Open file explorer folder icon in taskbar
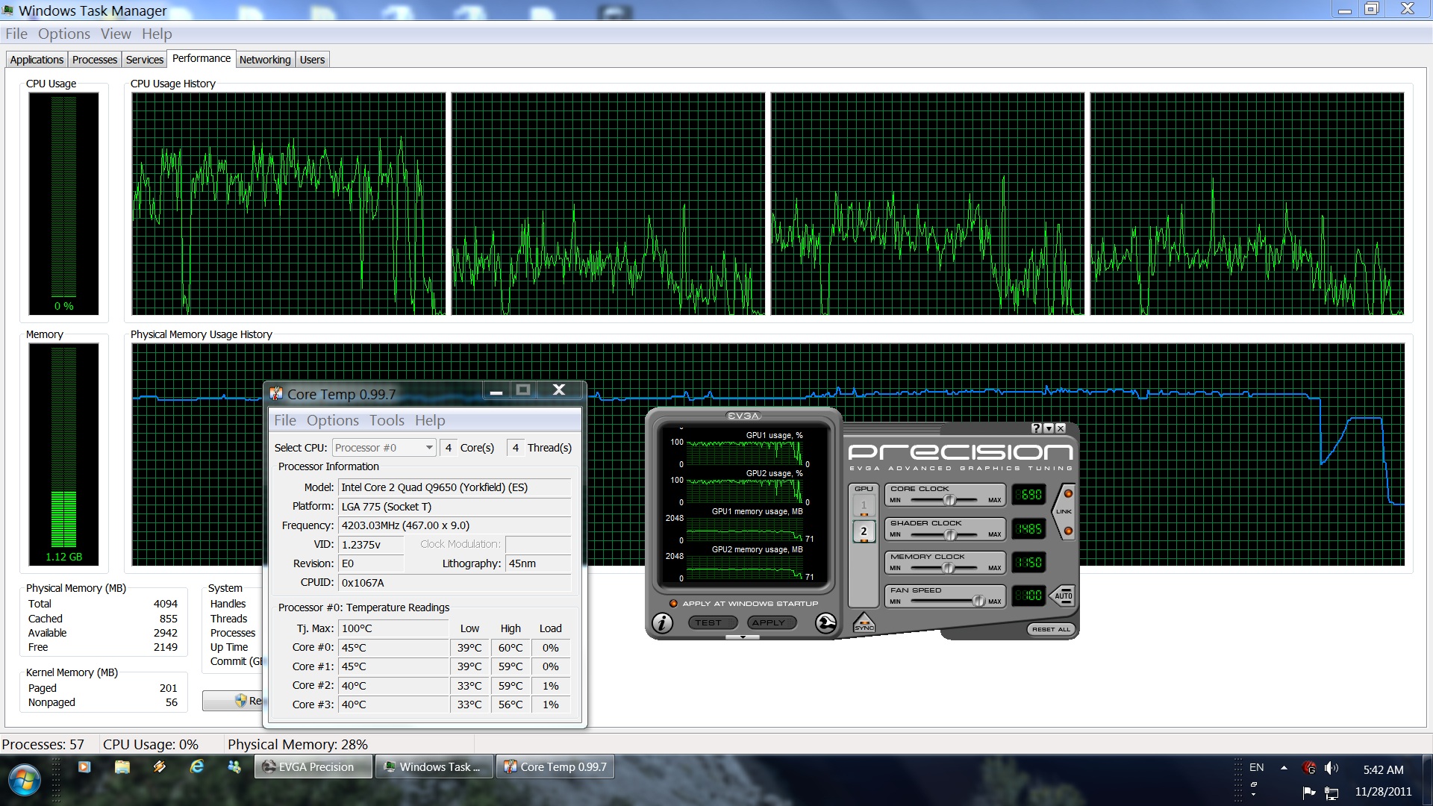The image size is (1433, 806). (122, 766)
